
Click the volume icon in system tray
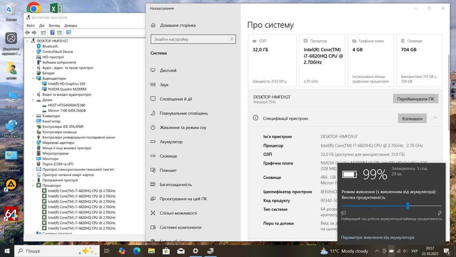point(406,251)
